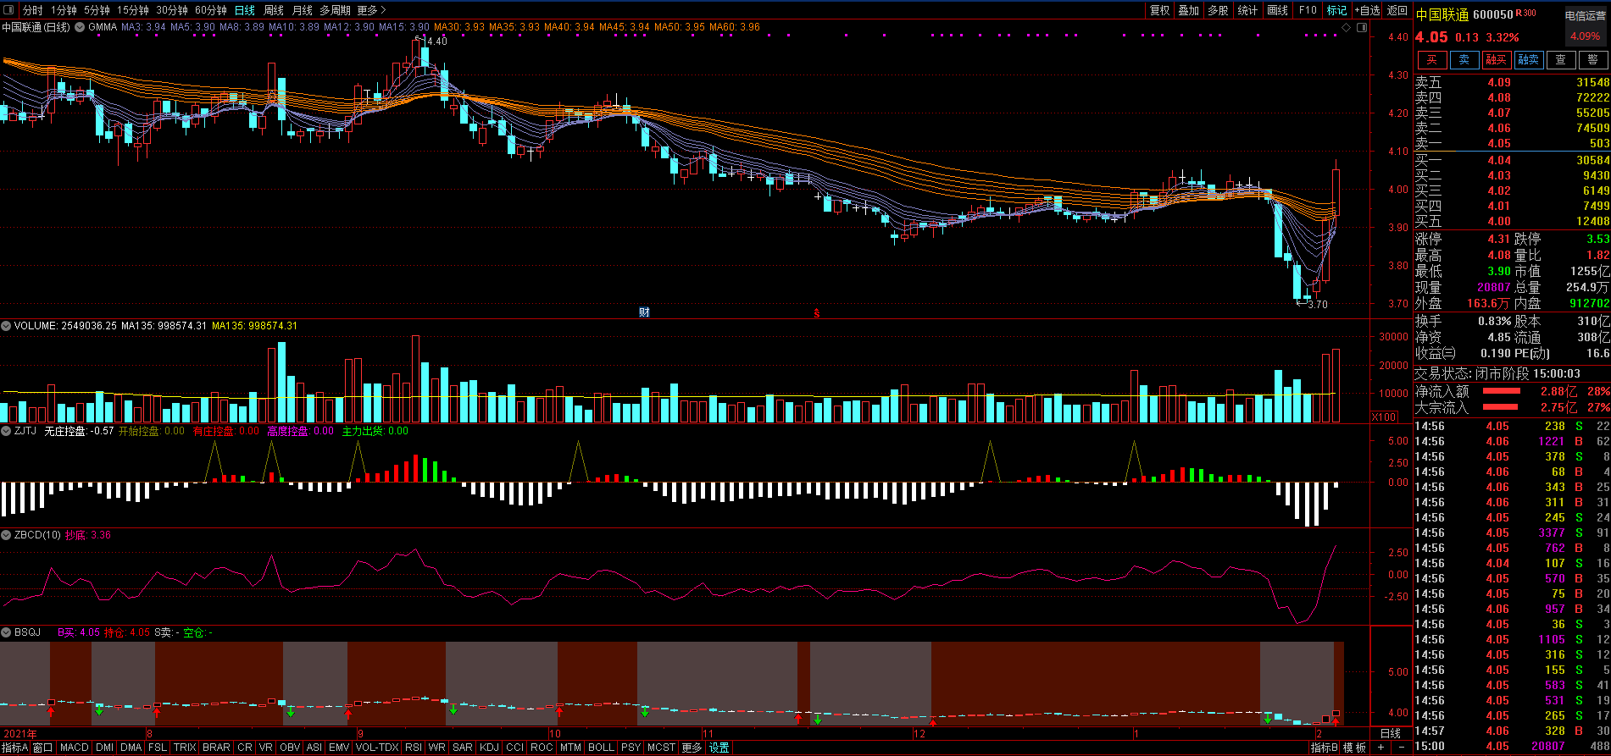
Task: Toggle the left sidebar panel icon
Action: pos(9,10)
